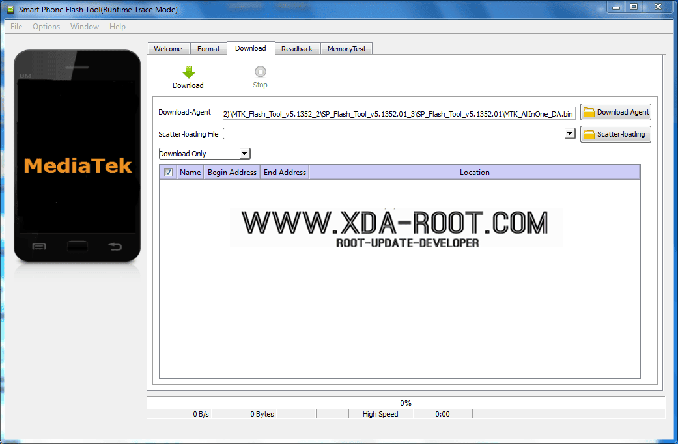The image size is (678, 444).
Task: Click the 0:00 elapsed time status
Action: click(x=443, y=414)
